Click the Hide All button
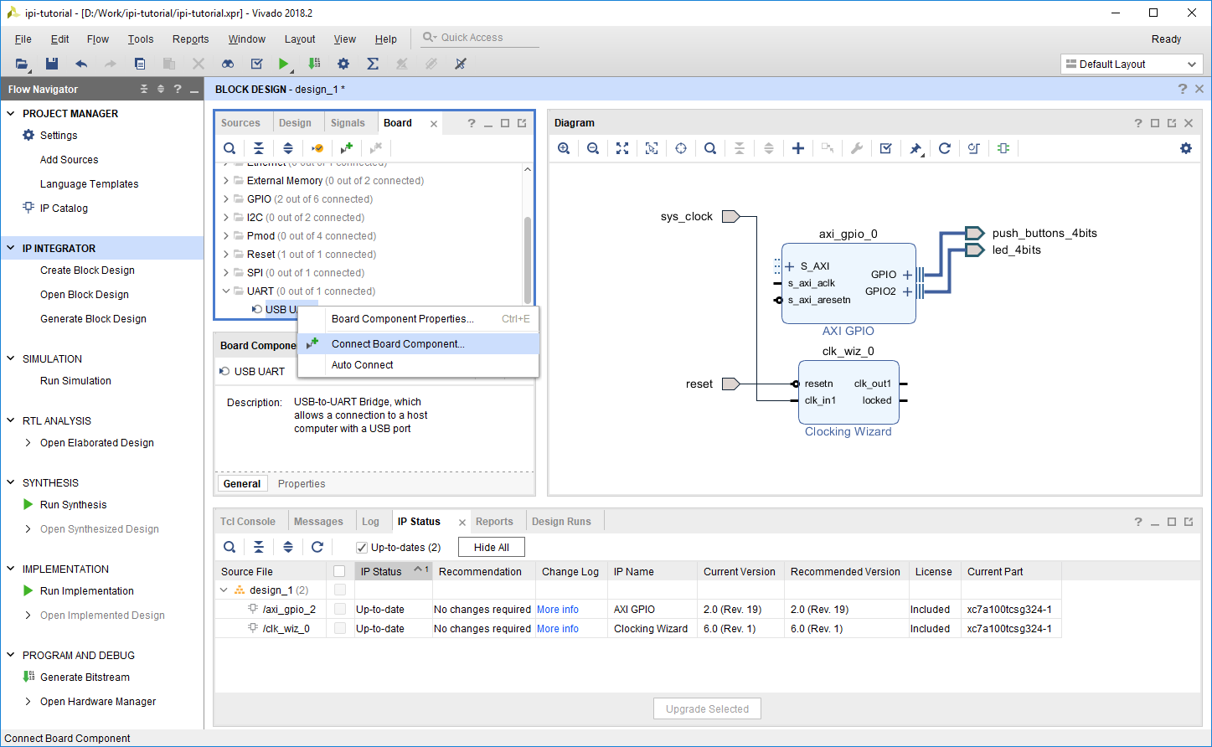Screen dimensions: 1212x747 tap(492, 548)
